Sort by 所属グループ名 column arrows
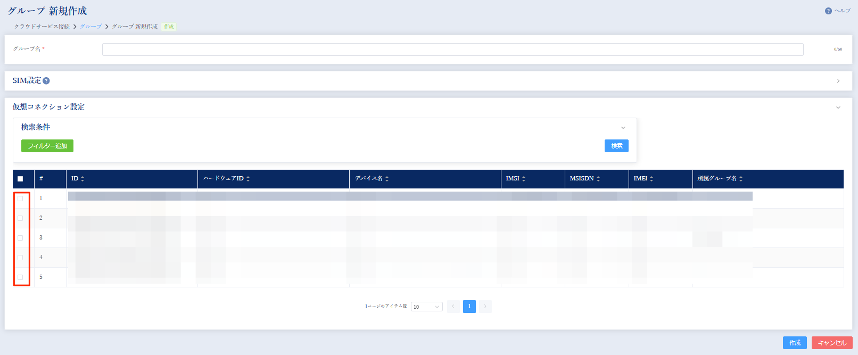 [x=741, y=179]
